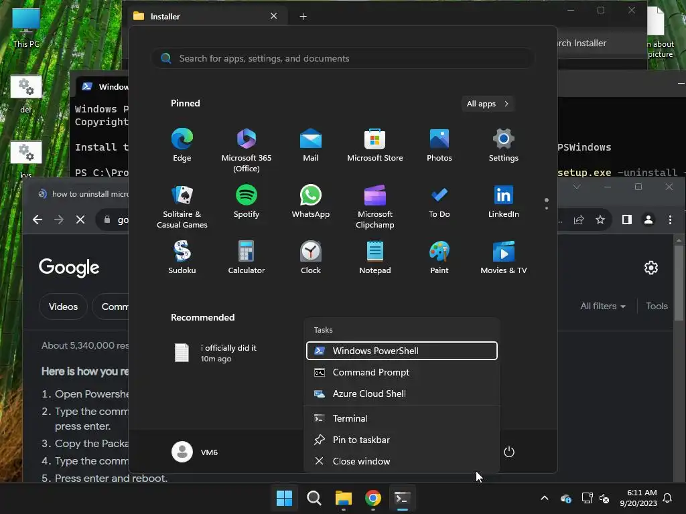686x514 pixels.
Task: Open Spotify from pinned apps
Action: [x=247, y=201]
